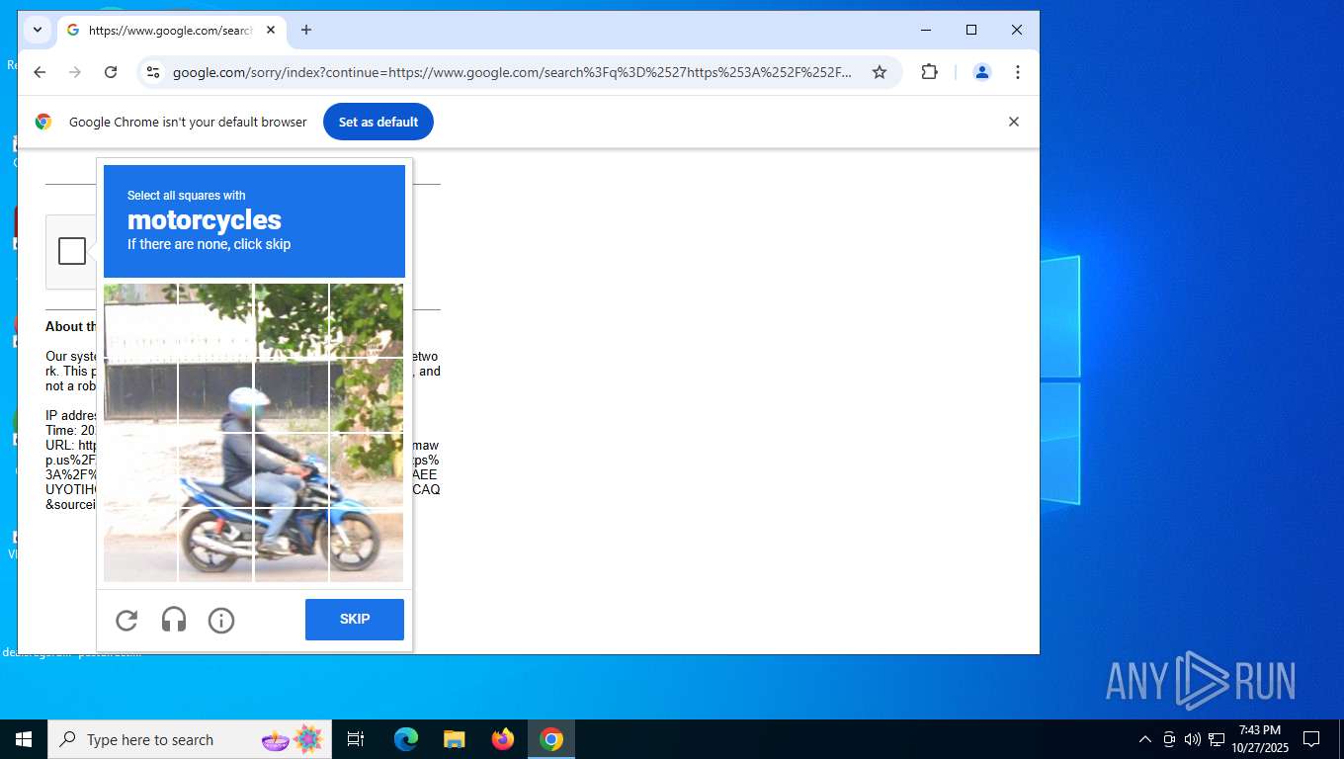Get a new challenge with reload icon
The height and width of the screenshot is (759, 1344).
[126, 621]
